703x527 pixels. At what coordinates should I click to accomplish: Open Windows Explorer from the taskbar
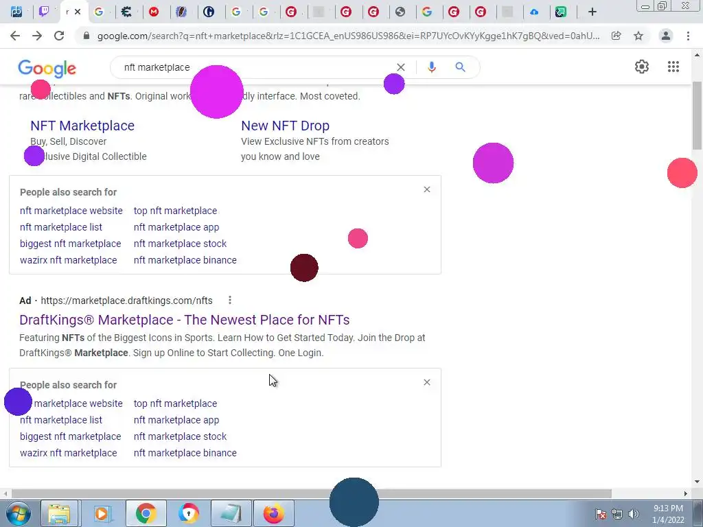(x=60, y=513)
